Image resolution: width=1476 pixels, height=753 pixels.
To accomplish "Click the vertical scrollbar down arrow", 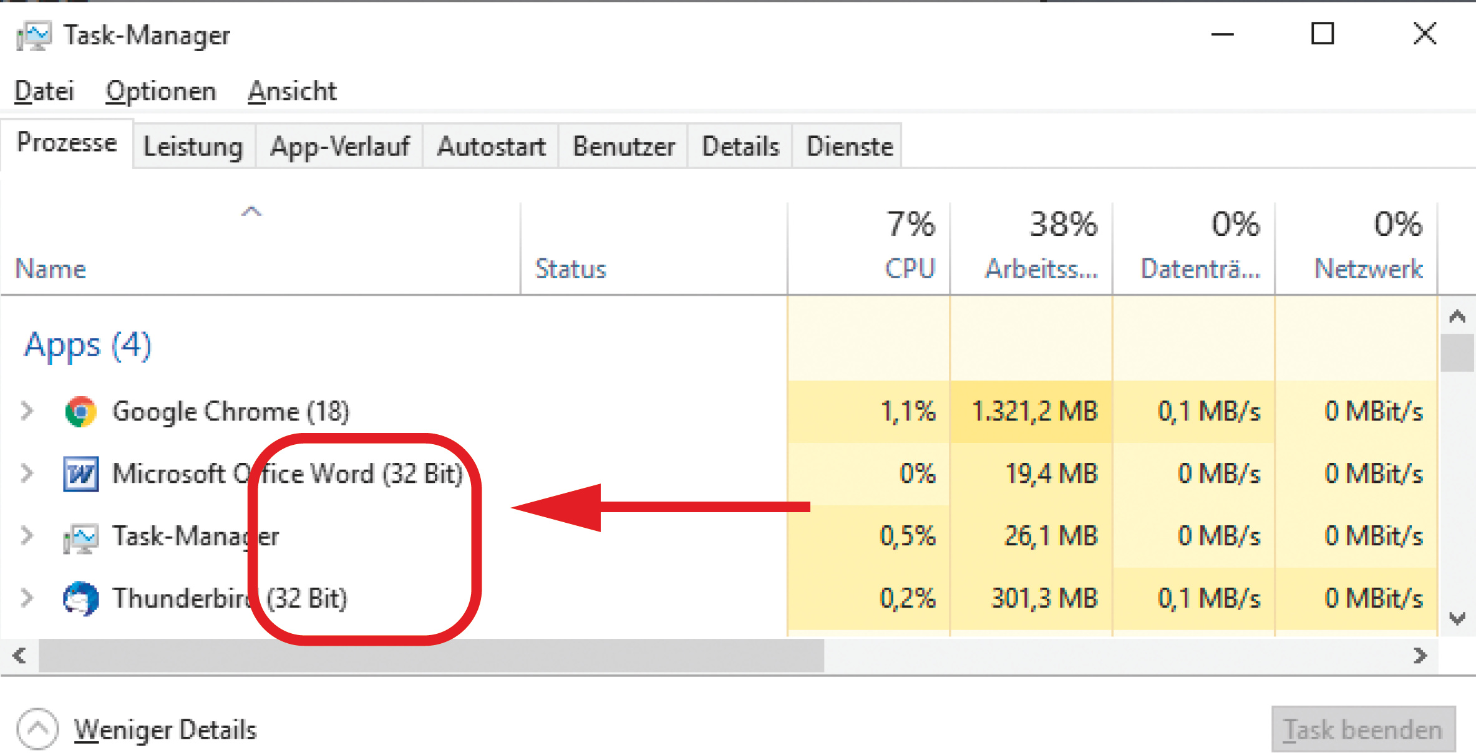I will coord(1457,619).
